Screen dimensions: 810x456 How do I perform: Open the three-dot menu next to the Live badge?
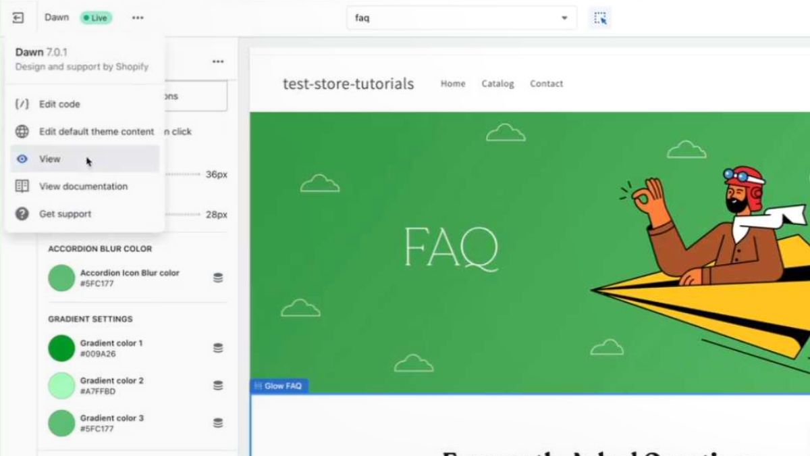pos(138,18)
